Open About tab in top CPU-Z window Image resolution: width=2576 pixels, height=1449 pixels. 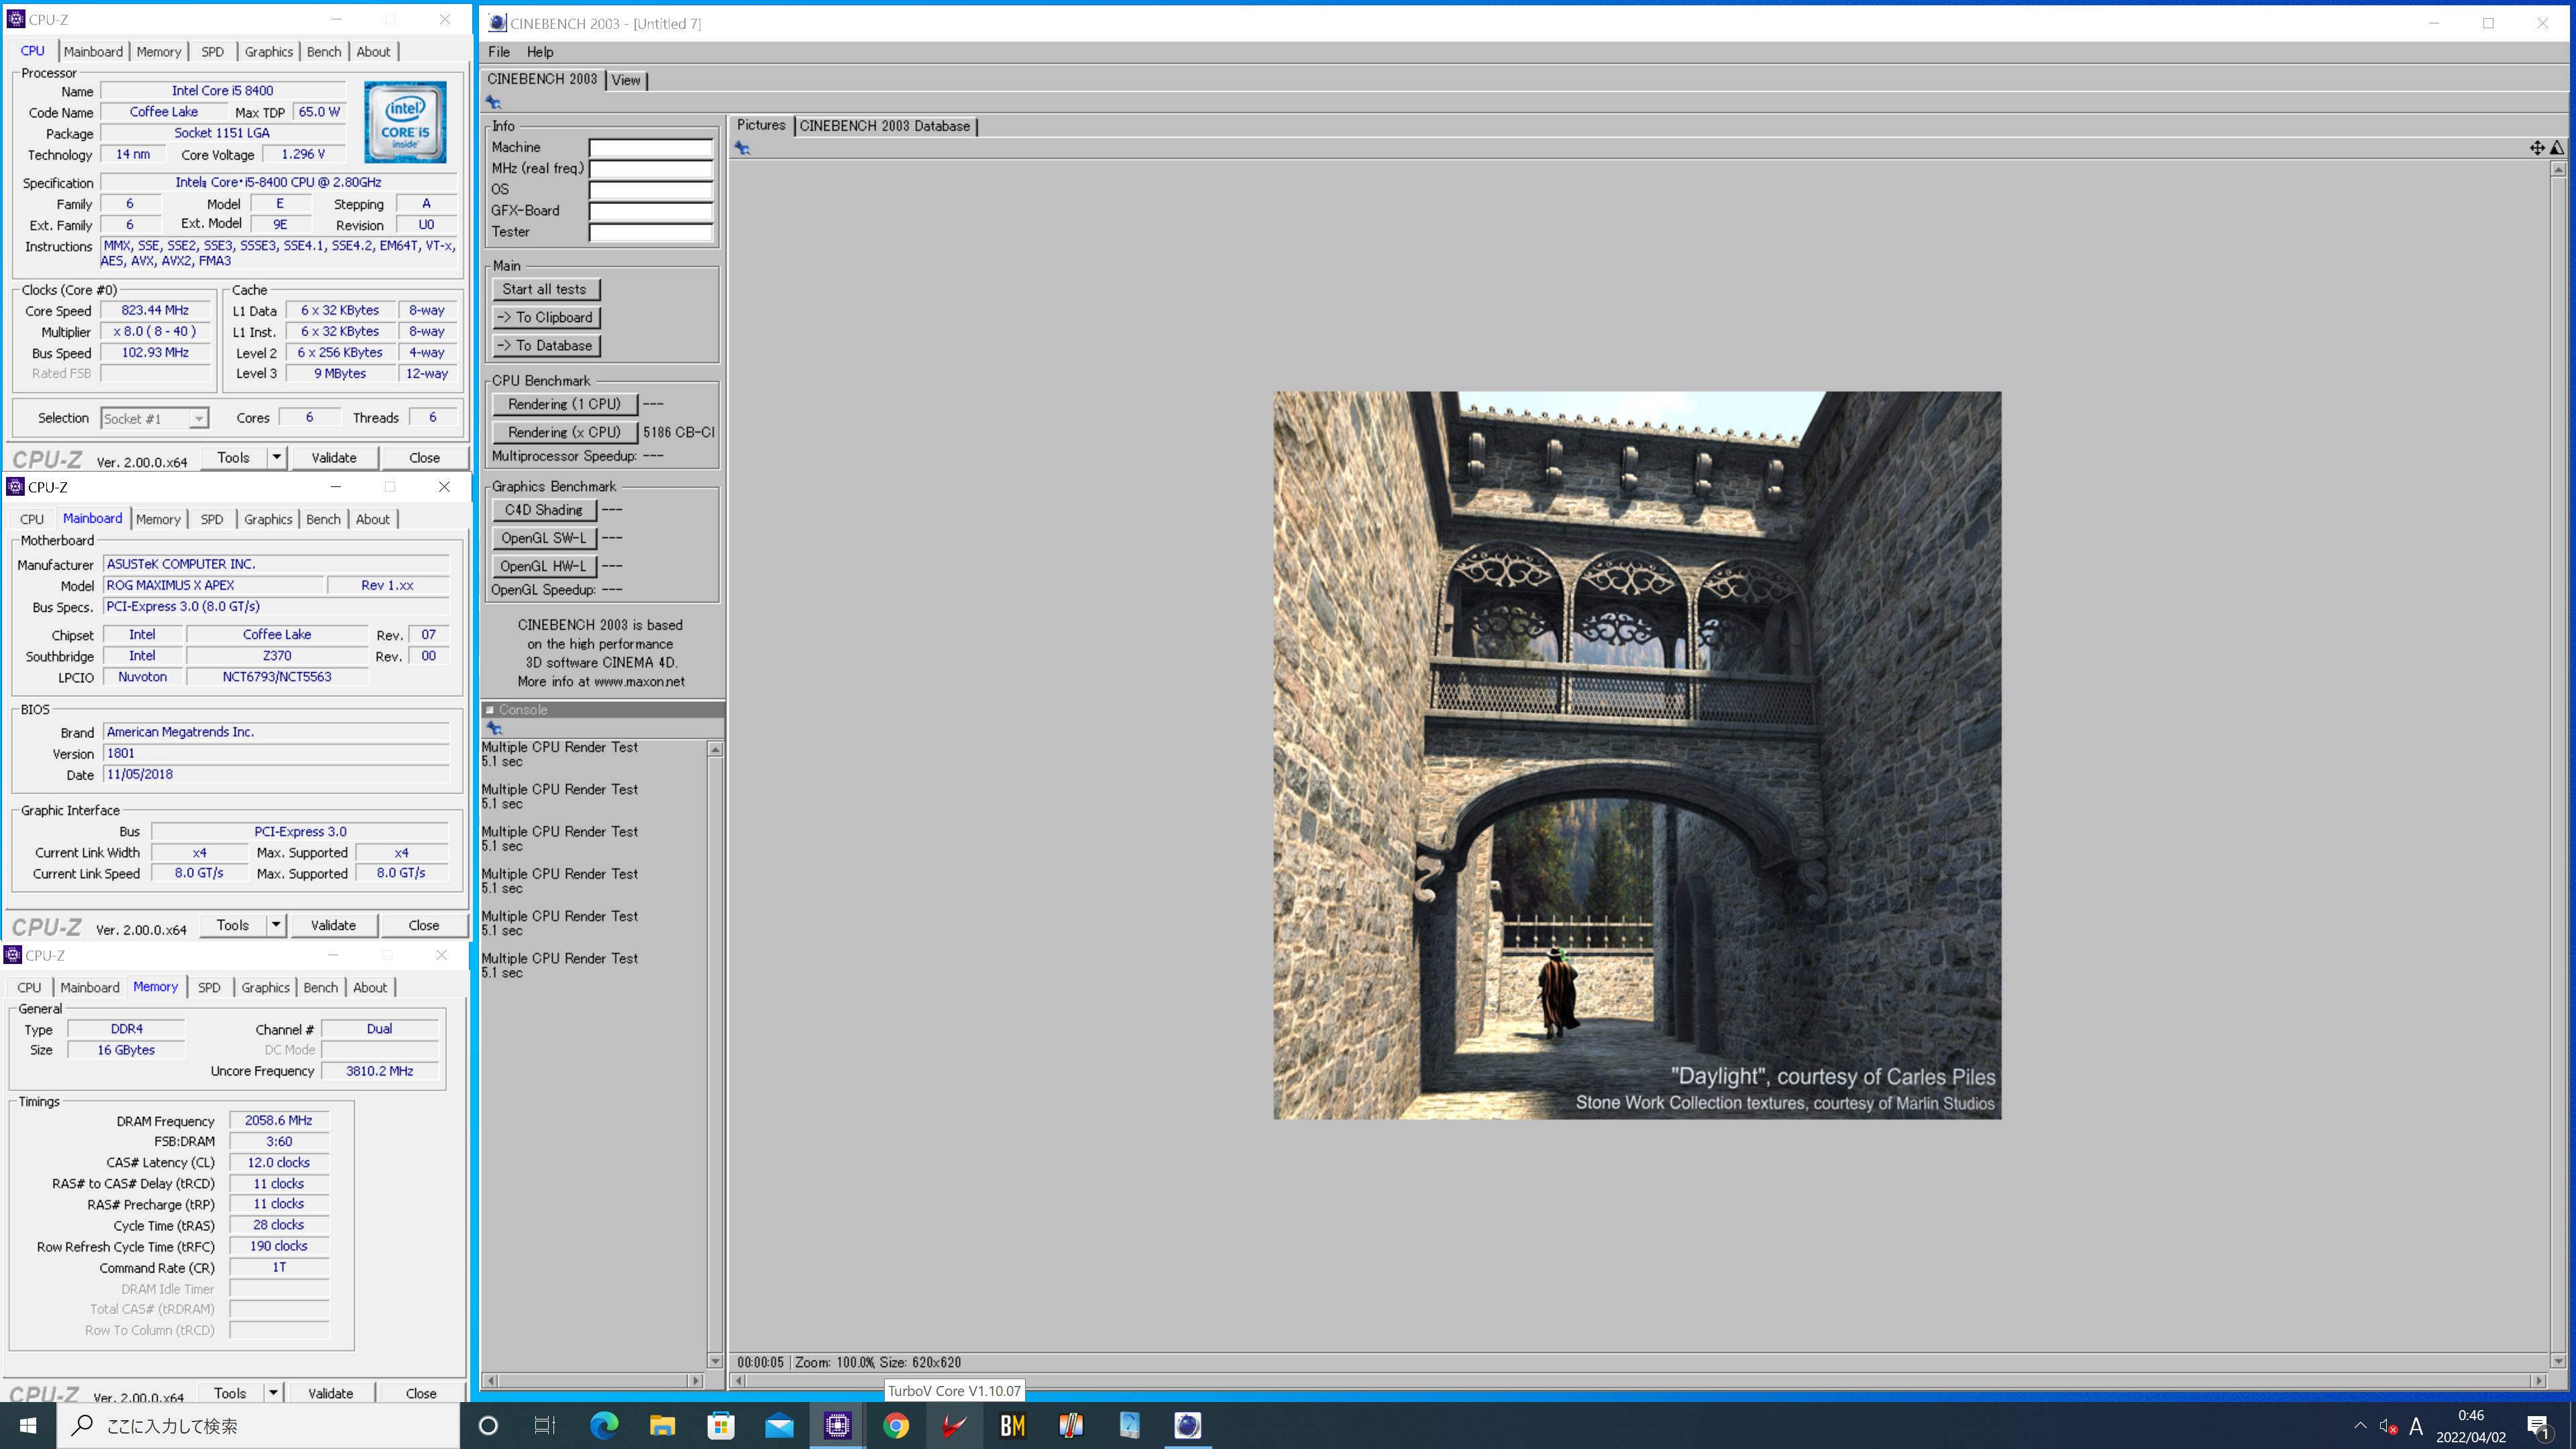click(373, 52)
